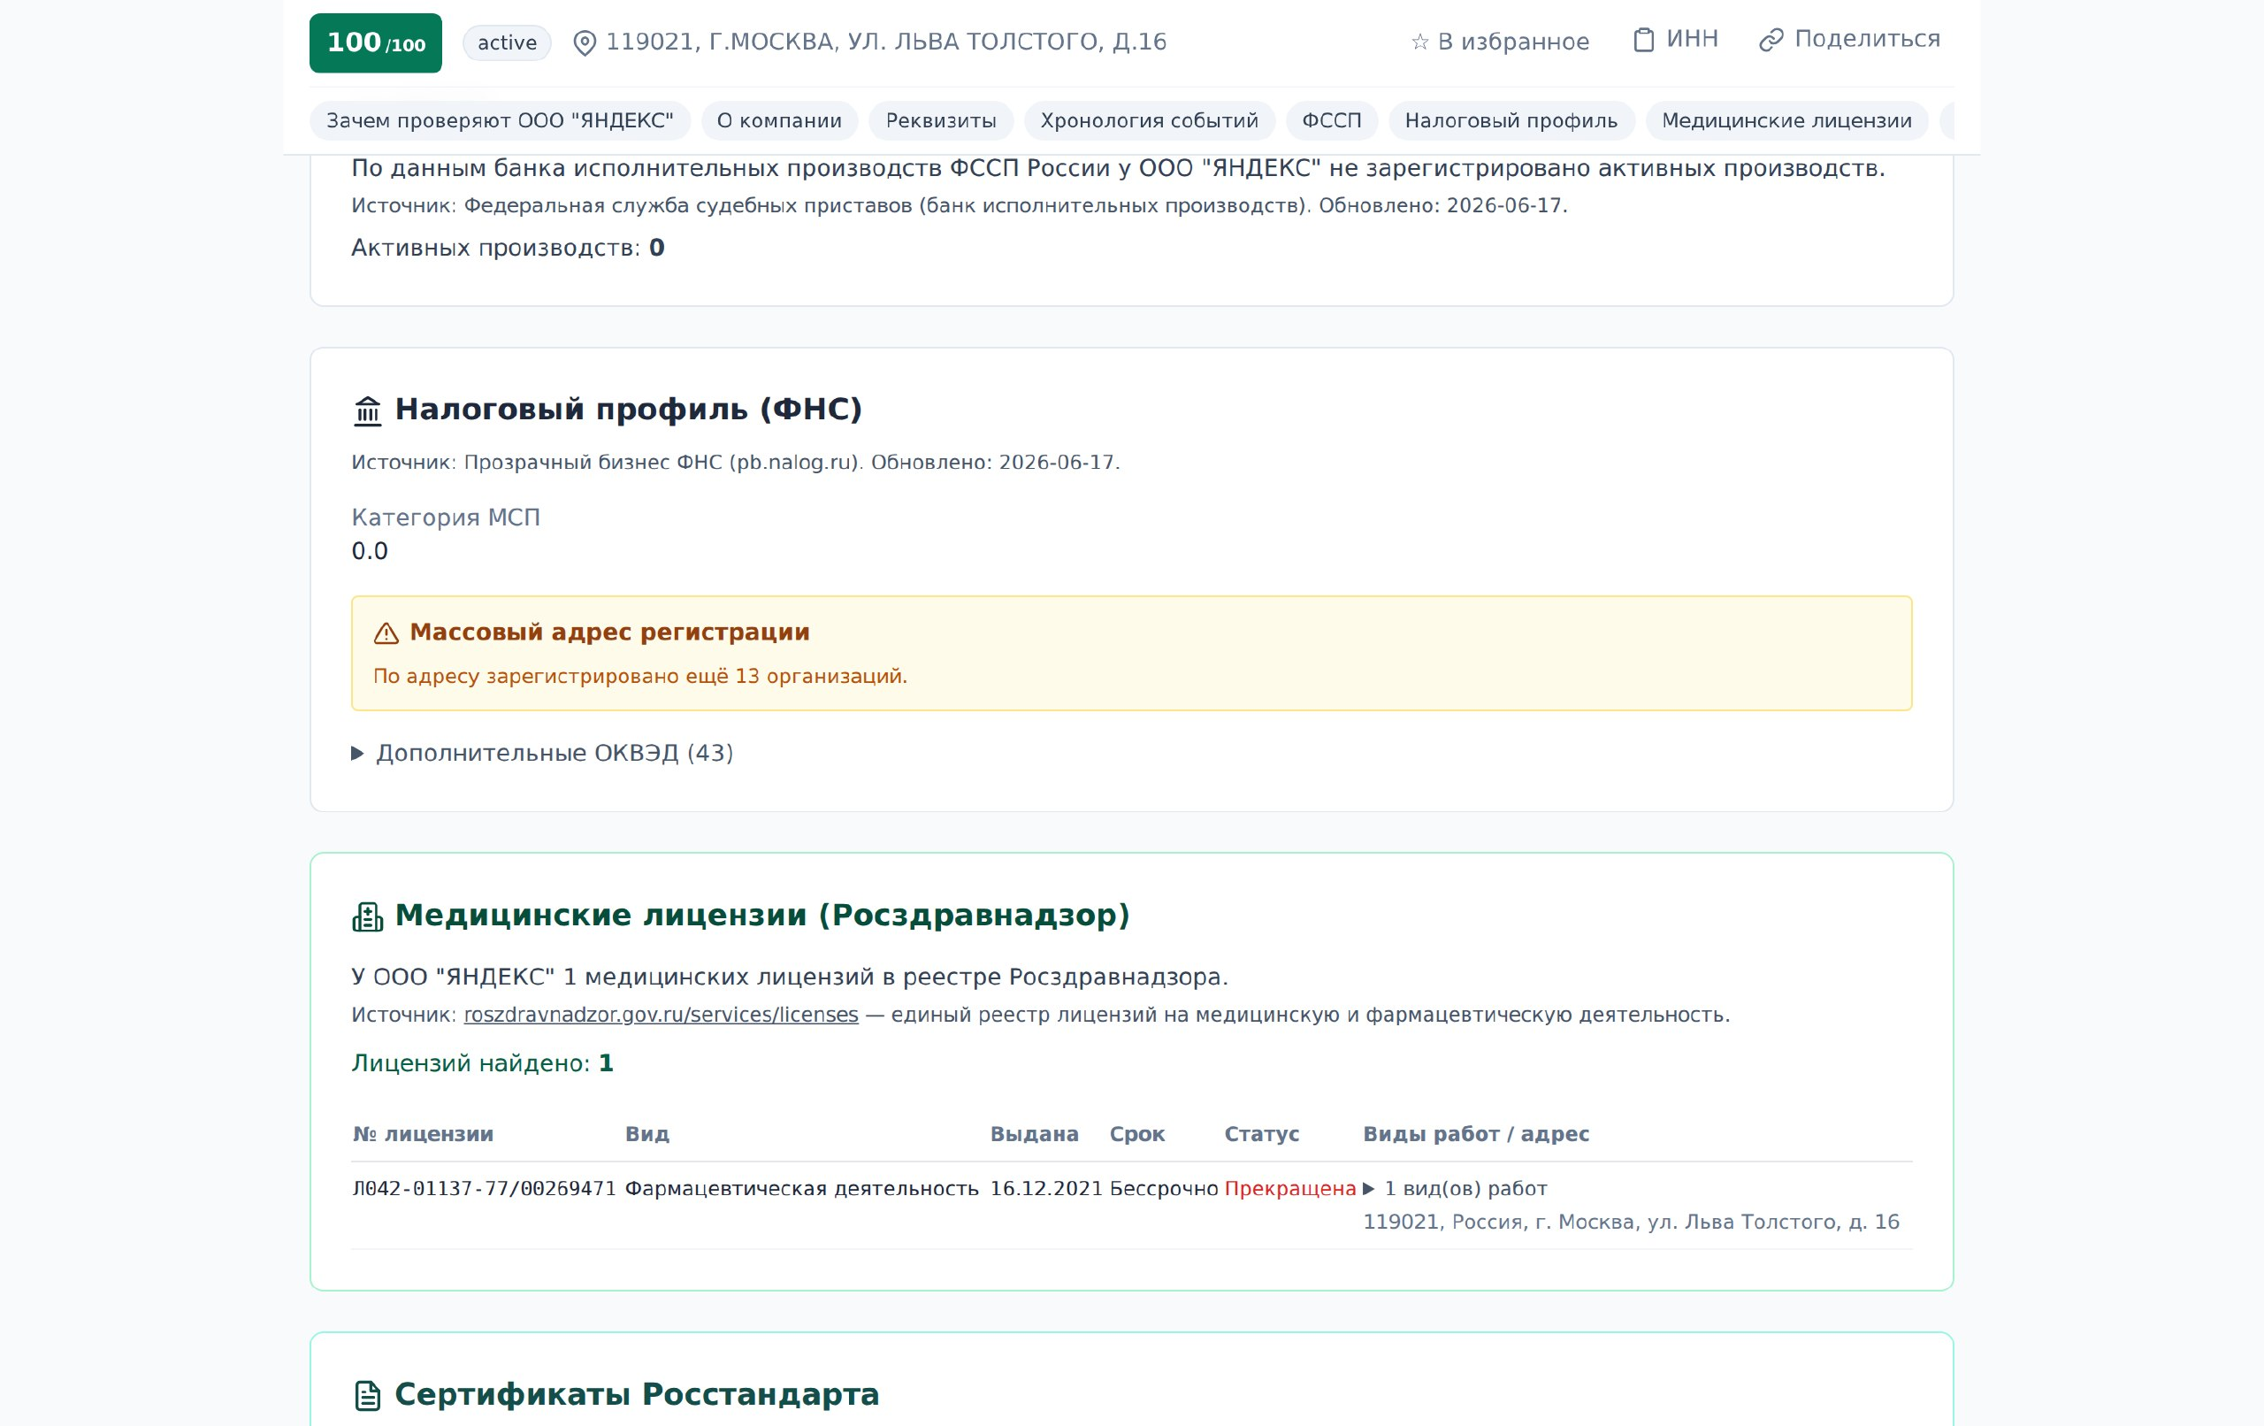Click Налоговый профиль (ФНС) heading
The image size is (2264, 1426).
628,410
